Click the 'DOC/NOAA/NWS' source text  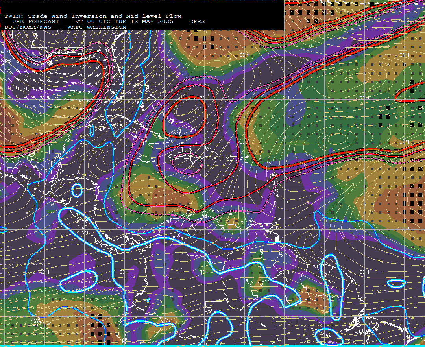(28, 28)
